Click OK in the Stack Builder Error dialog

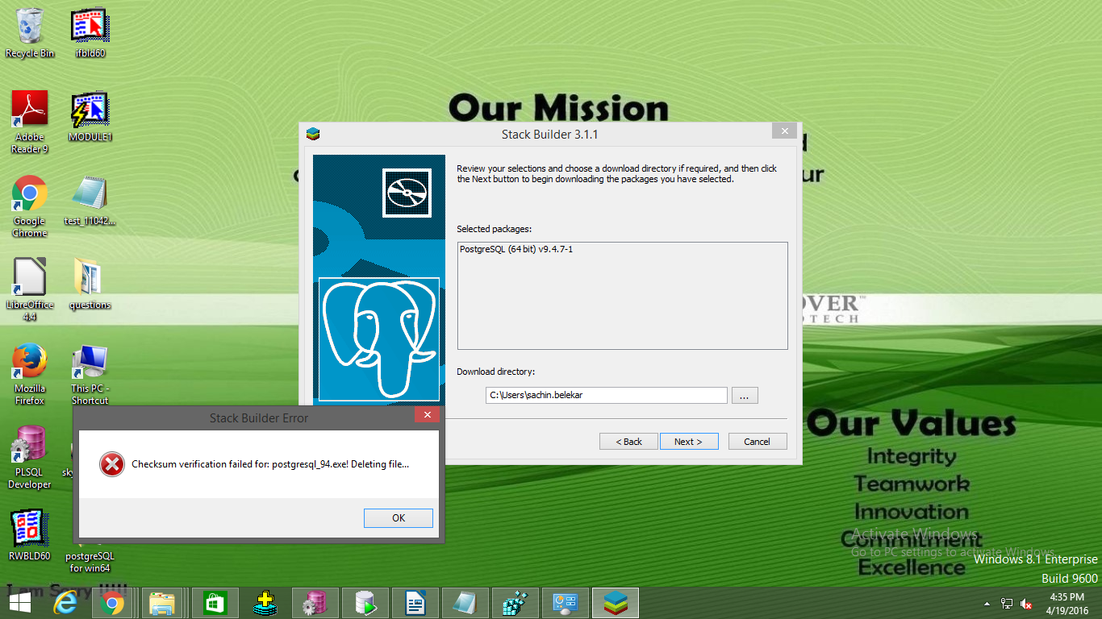(398, 517)
